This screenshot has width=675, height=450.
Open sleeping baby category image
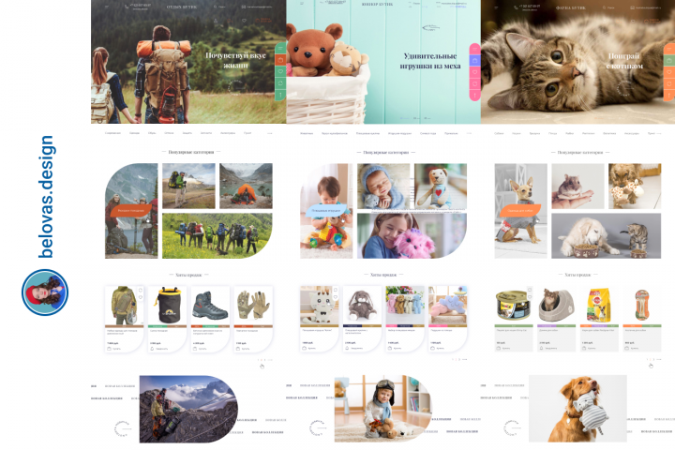[383, 186]
